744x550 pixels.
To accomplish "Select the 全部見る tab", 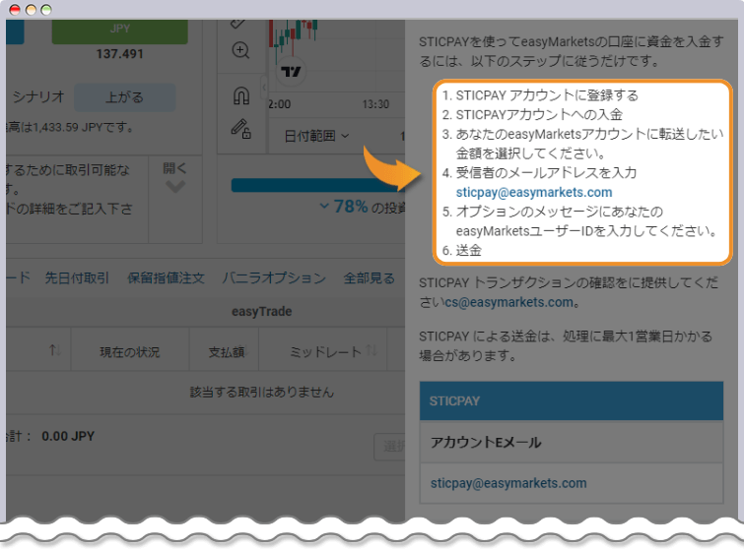I will tap(370, 278).
